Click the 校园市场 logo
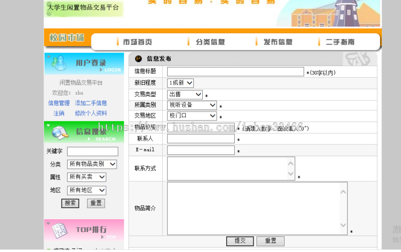This screenshot has height=252, width=401. point(67,38)
